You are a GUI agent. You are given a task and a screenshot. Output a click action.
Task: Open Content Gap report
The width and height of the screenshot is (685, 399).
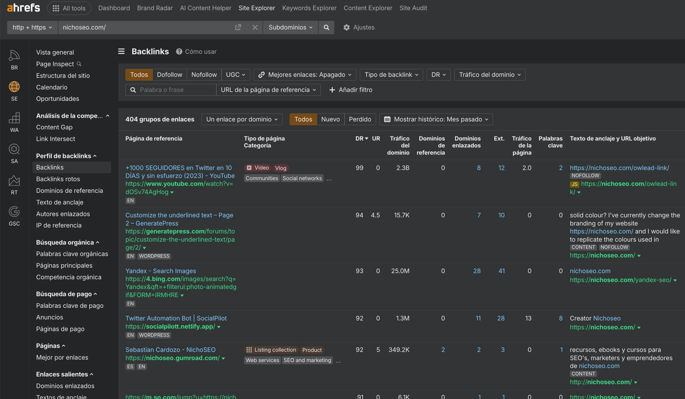(x=54, y=127)
